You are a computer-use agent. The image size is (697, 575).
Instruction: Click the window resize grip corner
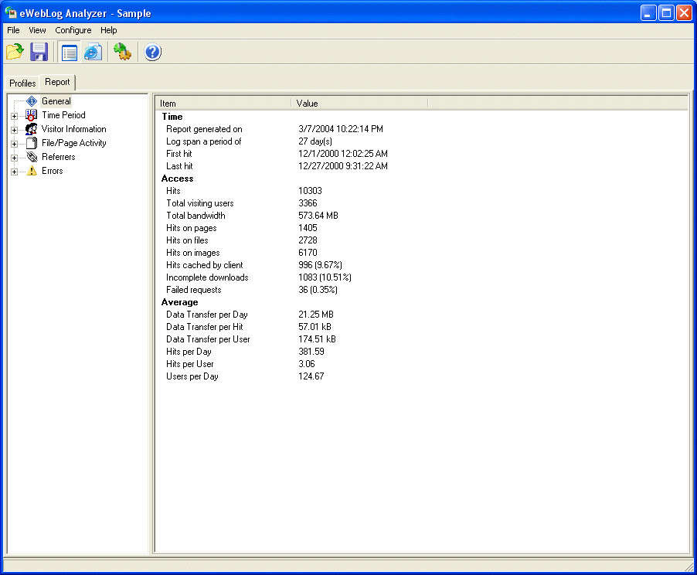pyautogui.click(x=688, y=566)
